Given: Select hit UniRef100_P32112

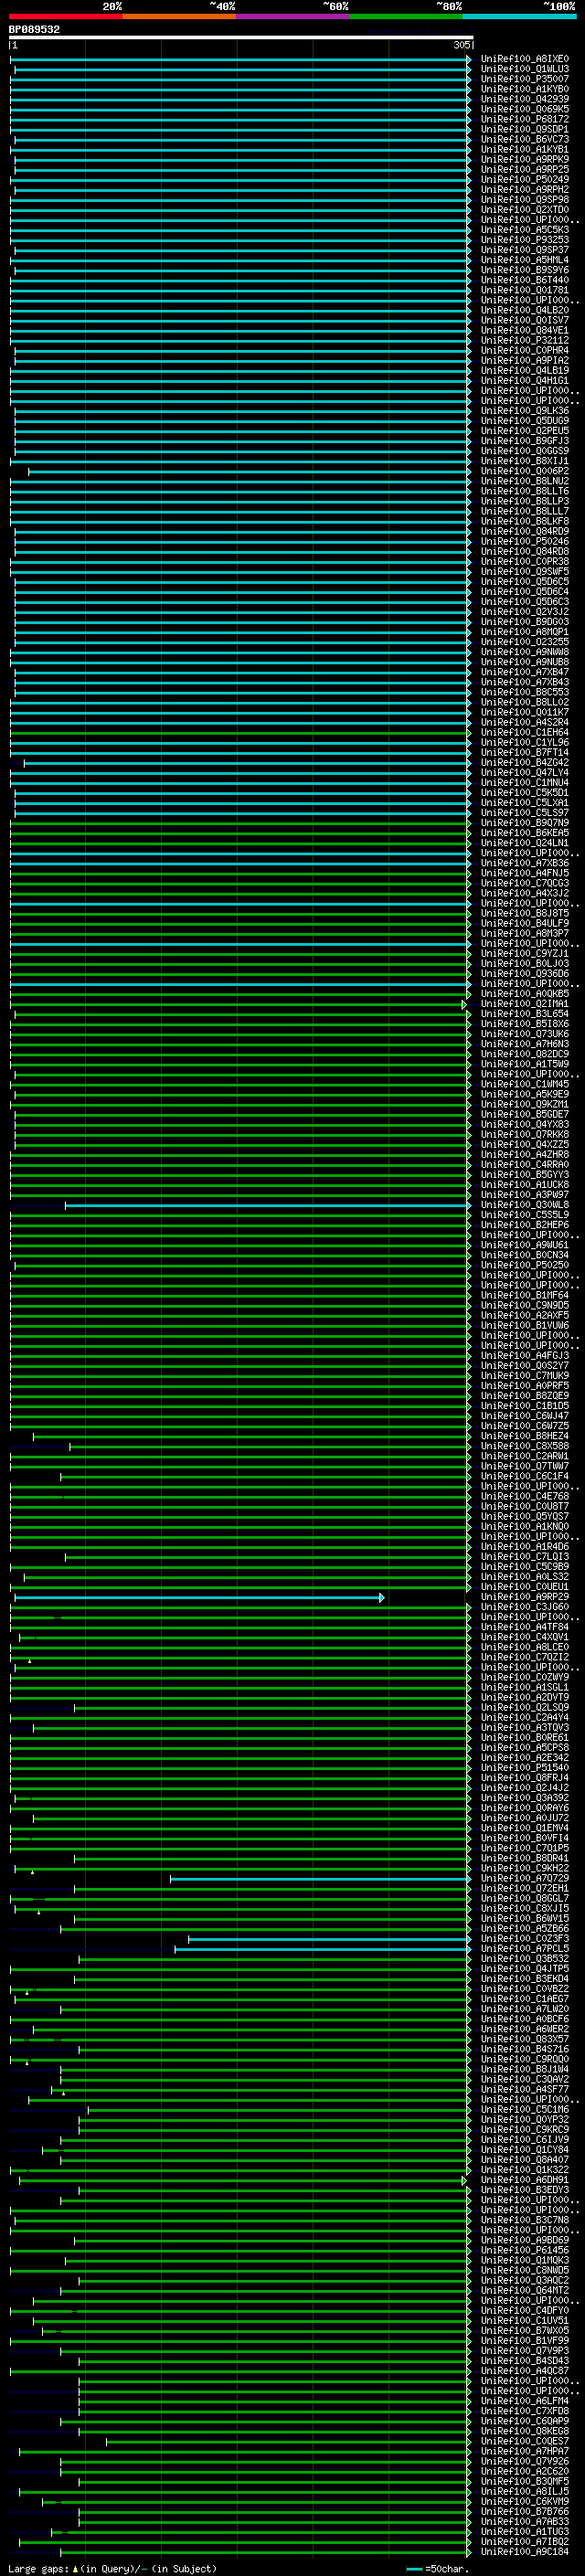Looking at the screenshot, I should (x=524, y=340).
